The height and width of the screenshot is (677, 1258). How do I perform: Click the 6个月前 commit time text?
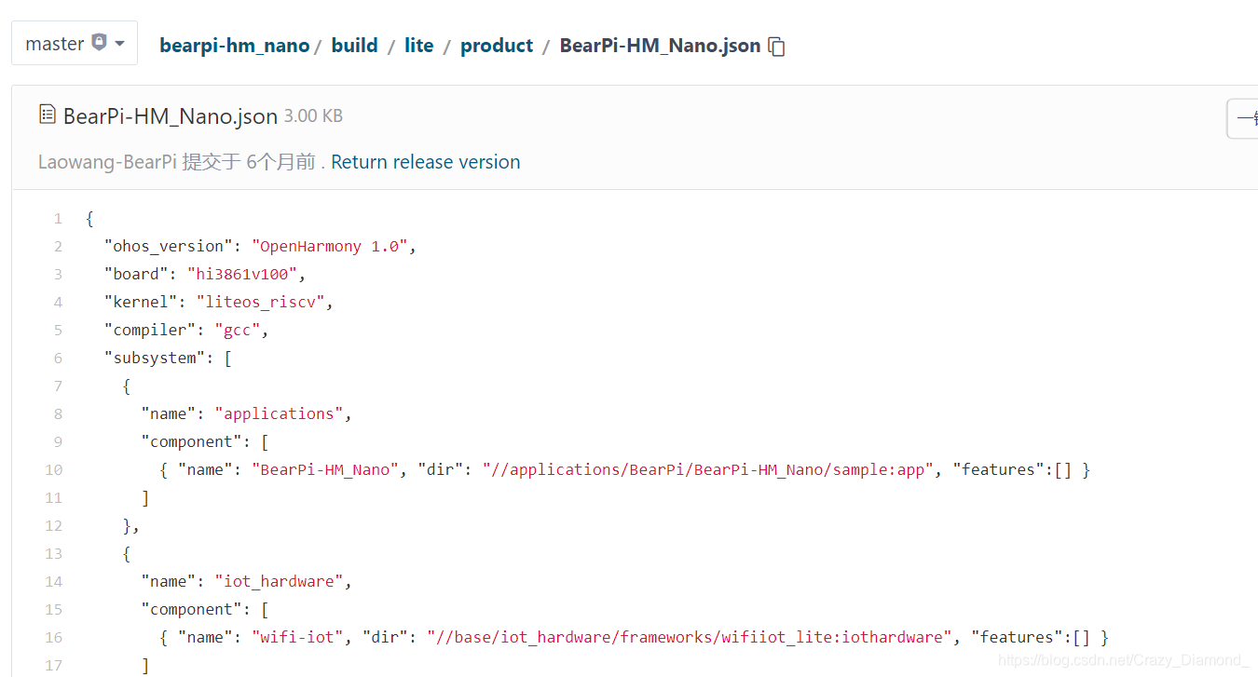tap(280, 162)
